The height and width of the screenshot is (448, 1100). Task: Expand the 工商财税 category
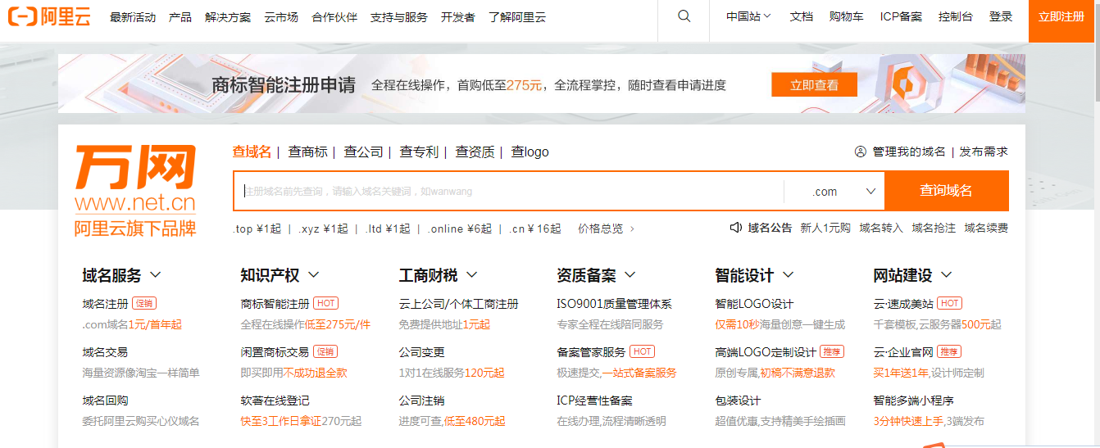point(438,275)
